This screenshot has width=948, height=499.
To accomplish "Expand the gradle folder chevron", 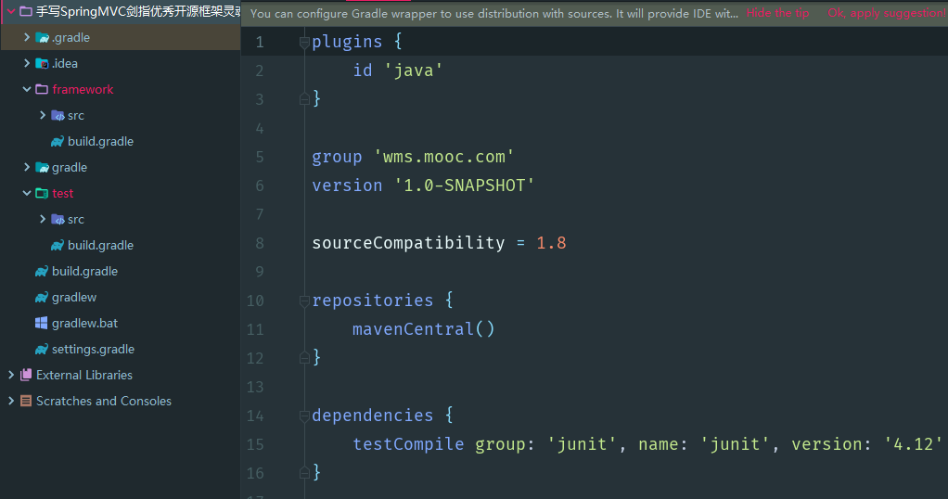I will click(27, 167).
